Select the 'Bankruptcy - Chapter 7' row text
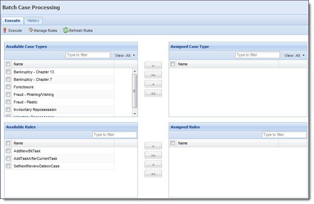This screenshot has height=204, width=314. tap(33, 79)
